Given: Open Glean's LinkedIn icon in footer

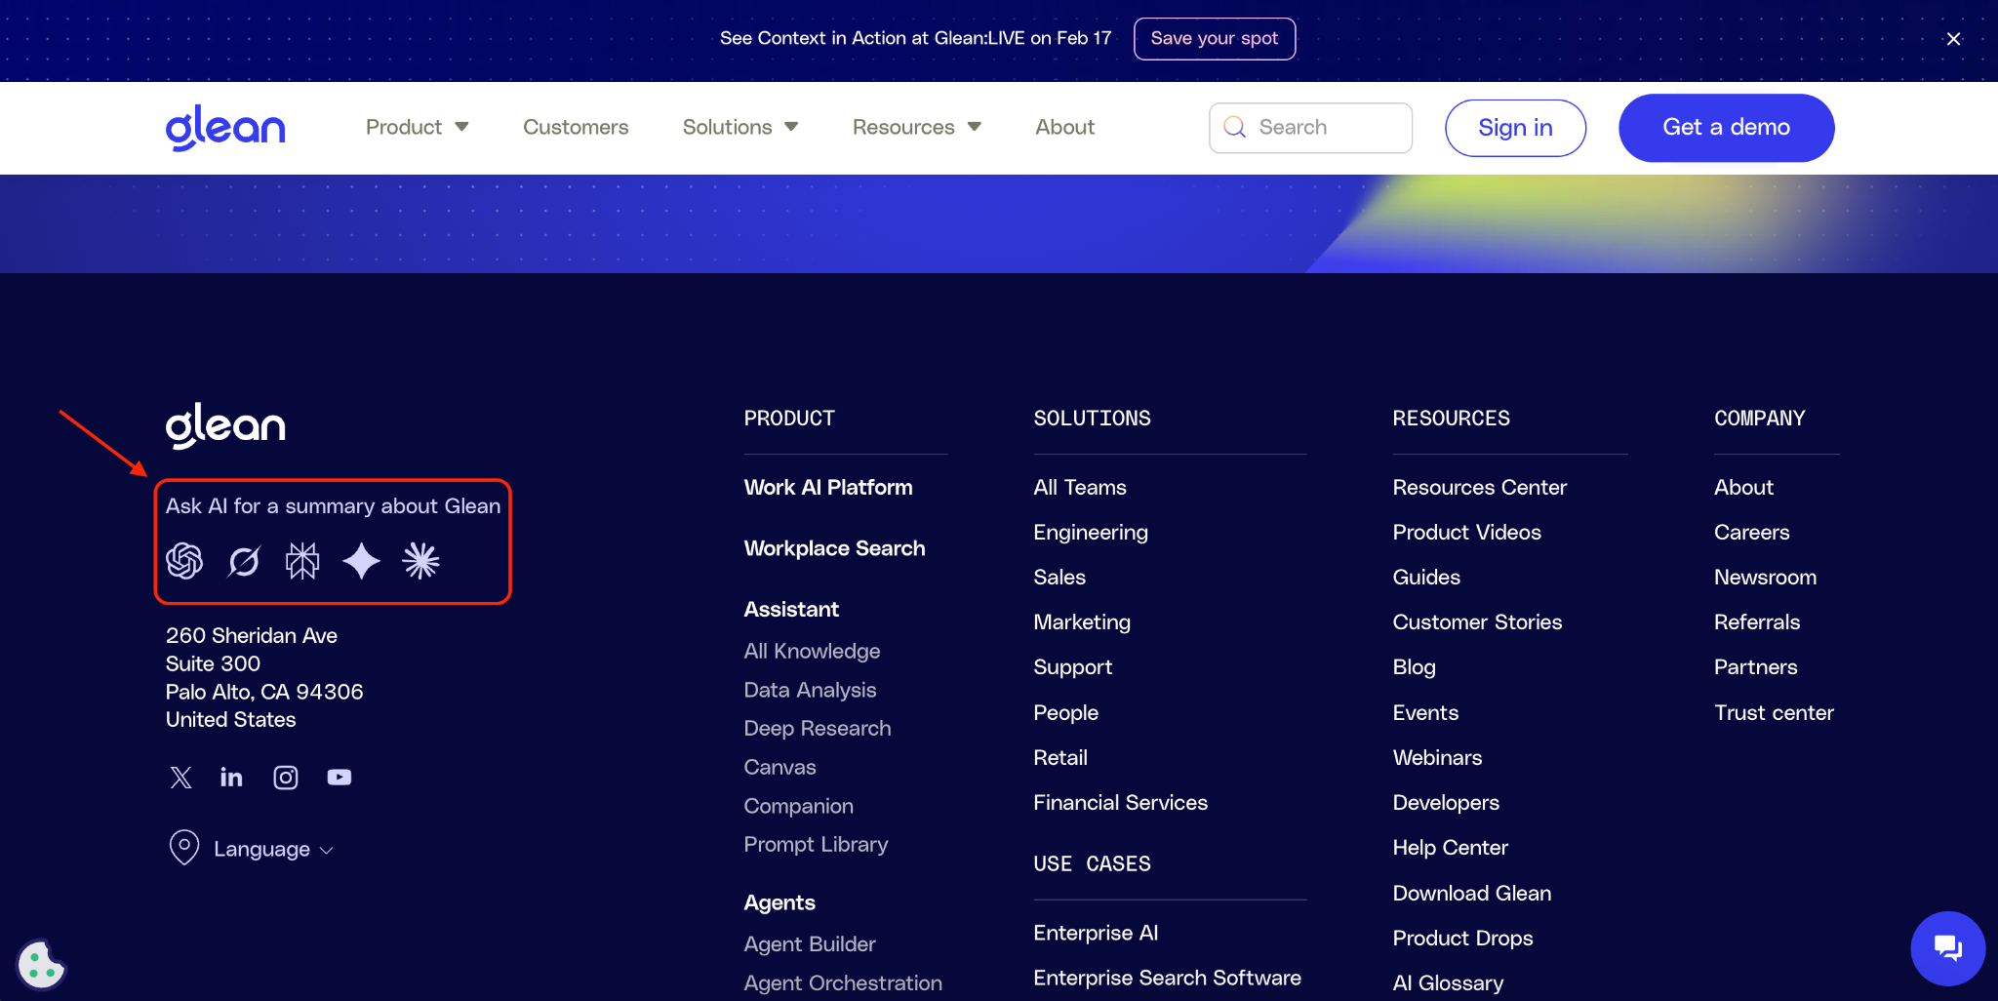Looking at the screenshot, I should 231,778.
